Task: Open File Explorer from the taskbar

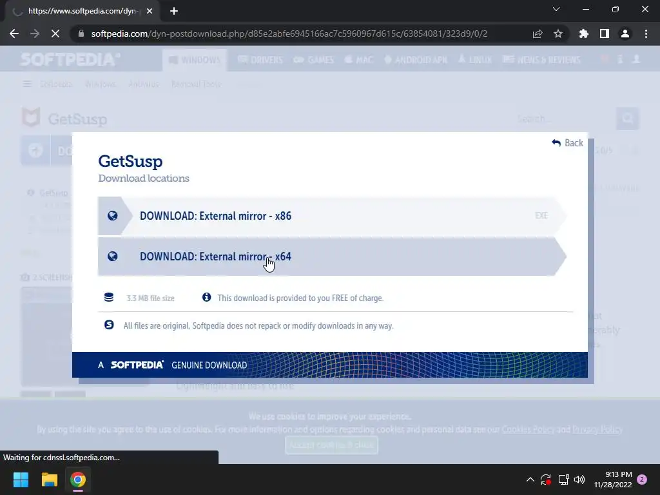Action: (49, 480)
